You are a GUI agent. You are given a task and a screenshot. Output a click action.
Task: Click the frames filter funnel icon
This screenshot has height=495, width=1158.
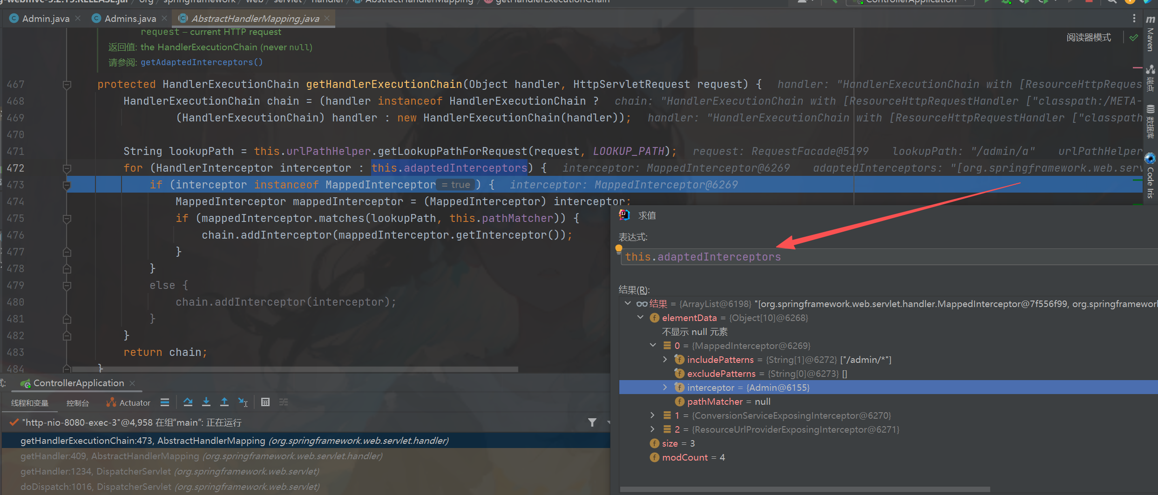point(592,422)
